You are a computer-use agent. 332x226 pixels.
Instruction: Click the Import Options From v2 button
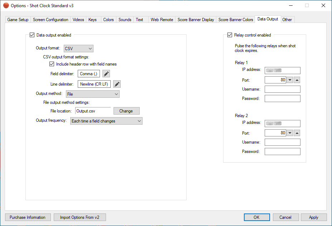point(80,217)
